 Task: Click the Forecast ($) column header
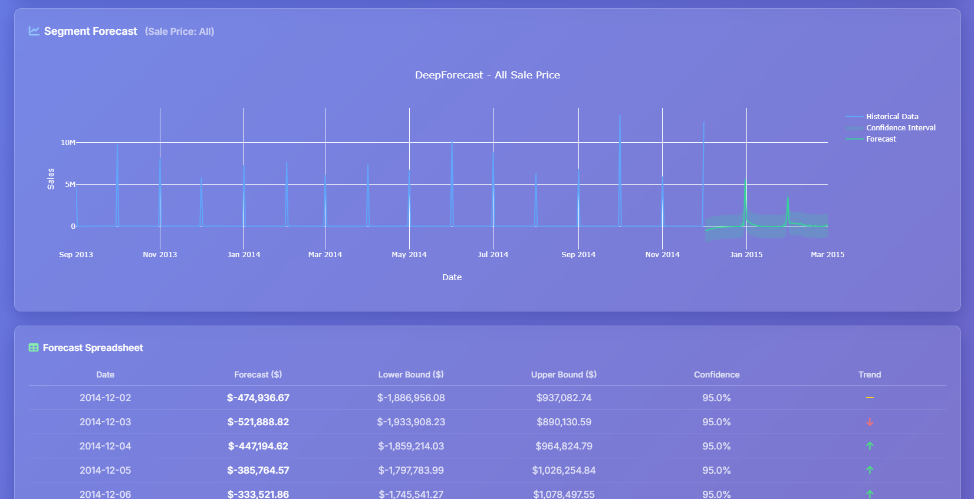click(258, 375)
